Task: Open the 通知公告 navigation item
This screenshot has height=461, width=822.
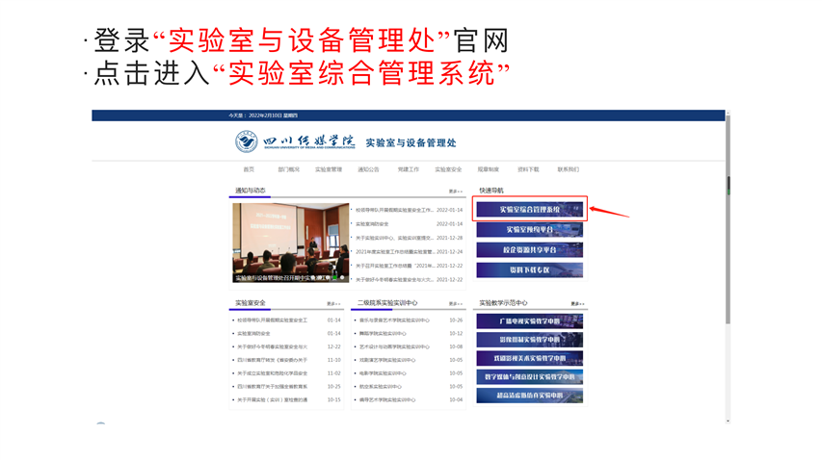Action: pos(368,169)
